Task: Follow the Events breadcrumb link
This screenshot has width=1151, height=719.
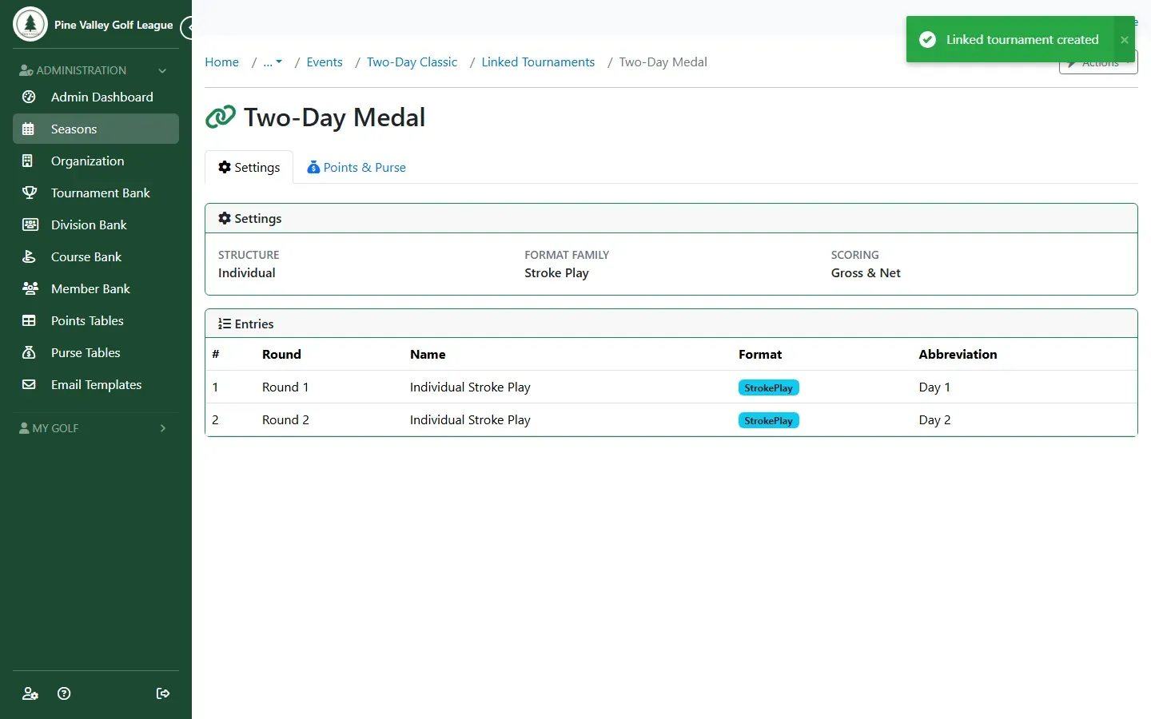Action: [x=325, y=62]
